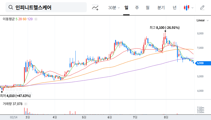
Task: Click the current price 5,920 tag
Action: point(203,63)
